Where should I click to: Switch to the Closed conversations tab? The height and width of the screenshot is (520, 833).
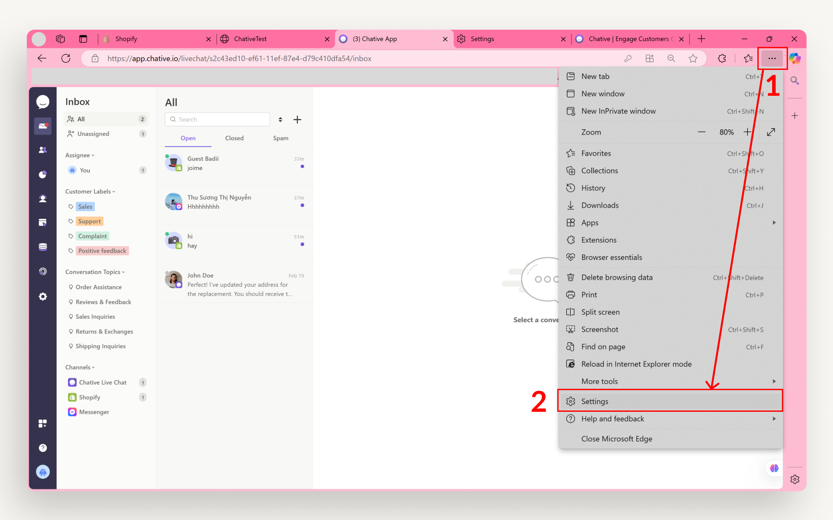[x=234, y=138]
